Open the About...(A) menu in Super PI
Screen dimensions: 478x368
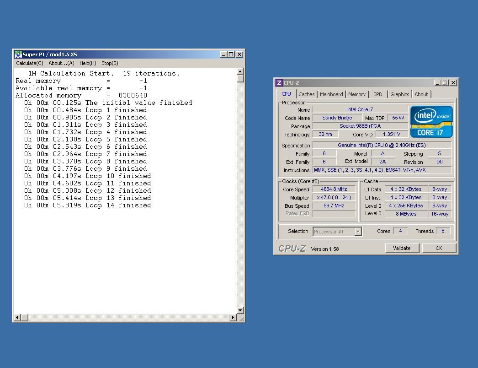[x=61, y=63]
